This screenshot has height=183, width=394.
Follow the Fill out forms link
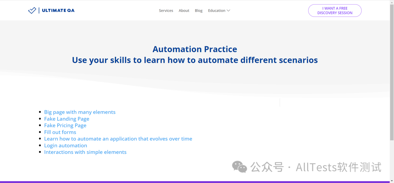tap(60, 132)
